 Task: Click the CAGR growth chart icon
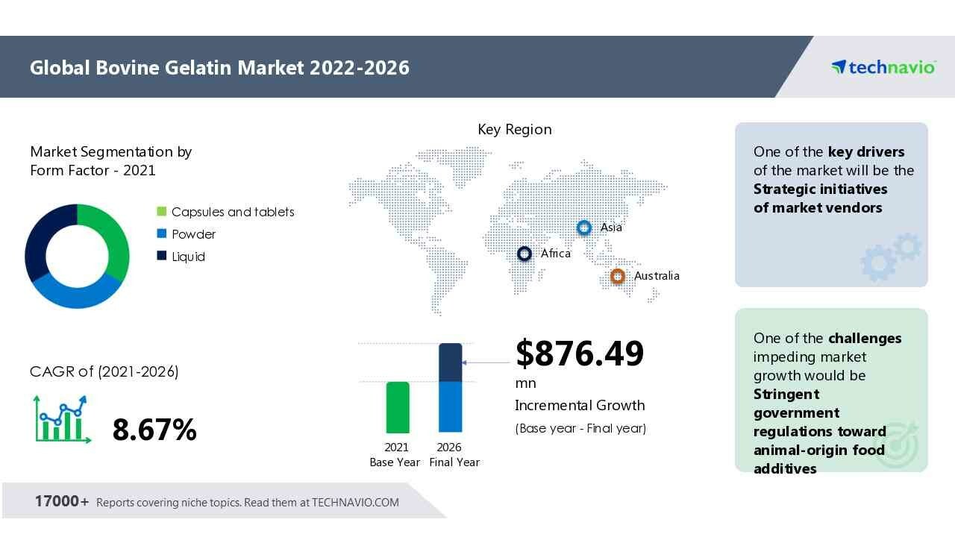tap(61, 419)
